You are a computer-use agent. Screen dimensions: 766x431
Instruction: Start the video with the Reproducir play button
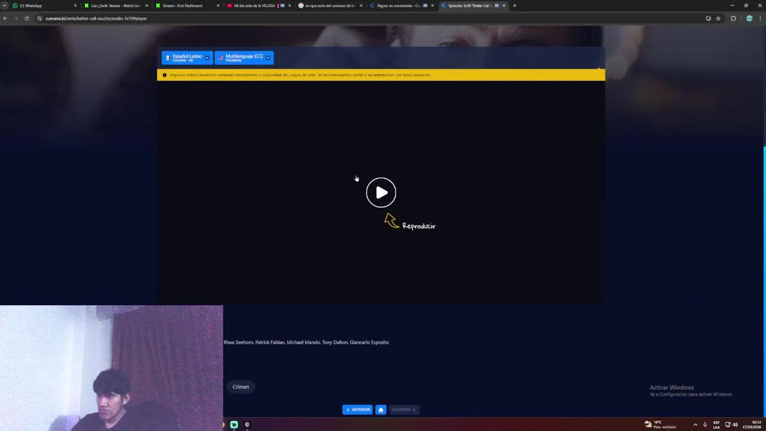point(381,193)
